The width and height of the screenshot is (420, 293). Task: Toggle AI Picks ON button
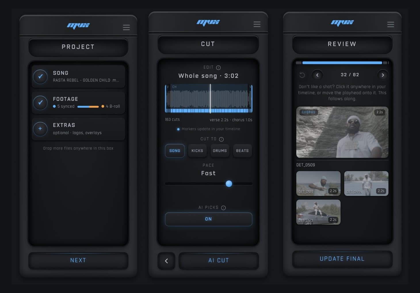(209, 219)
